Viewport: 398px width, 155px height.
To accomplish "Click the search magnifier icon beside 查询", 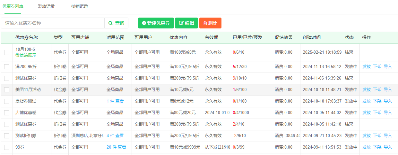I will 111,23.
